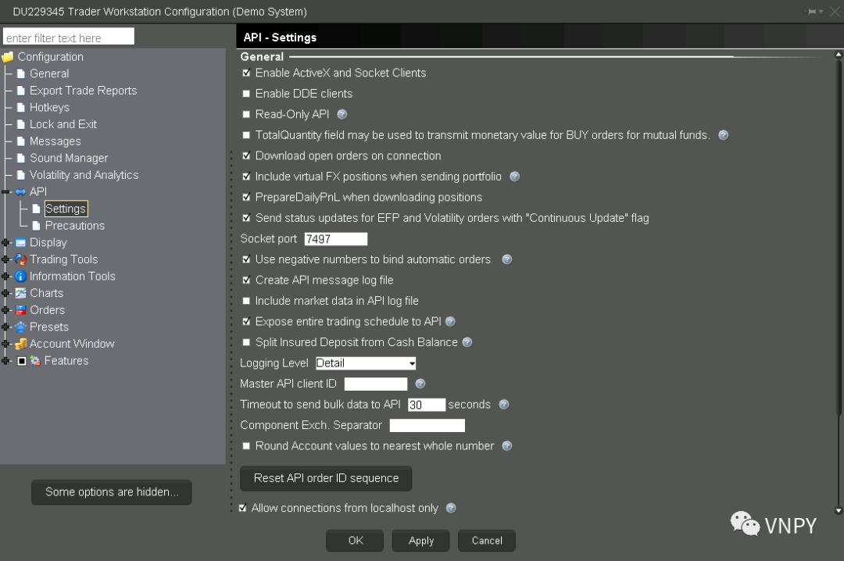844x561 pixels.
Task: Click the Orders icon in tree
Action: point(20,310)
